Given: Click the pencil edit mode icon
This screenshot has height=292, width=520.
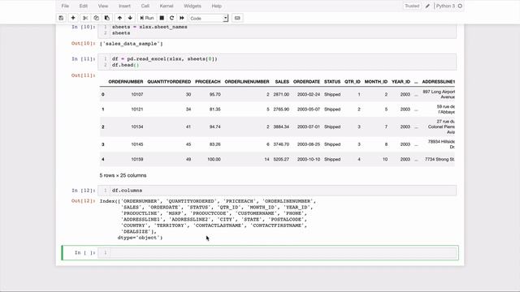Looking at the screenshot, I should 427,6.
